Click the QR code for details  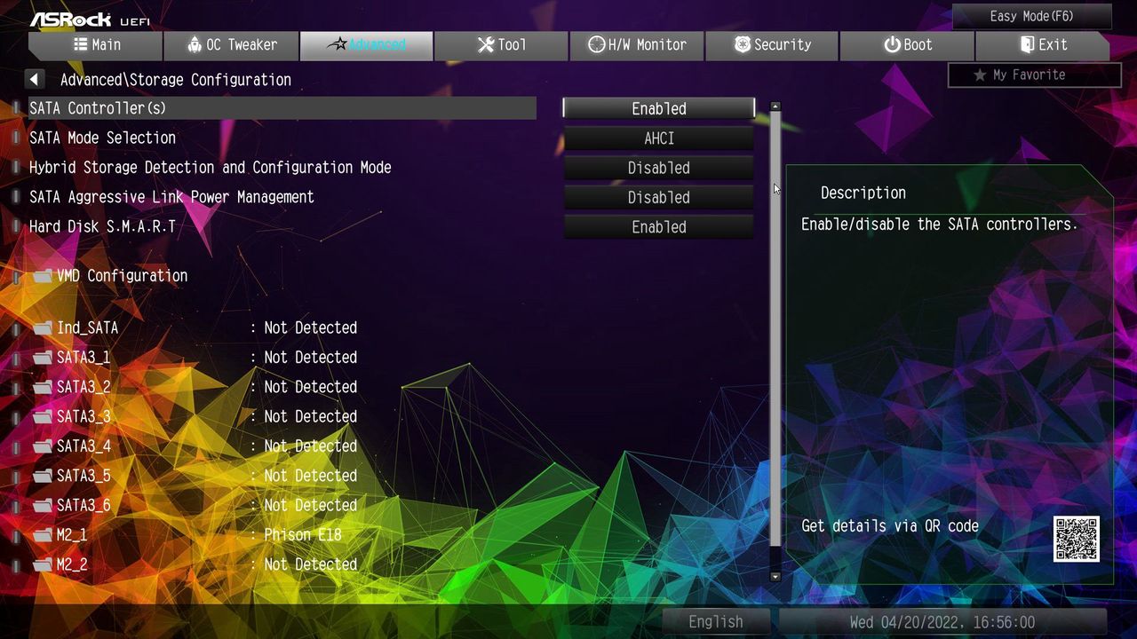point(1077,539)
